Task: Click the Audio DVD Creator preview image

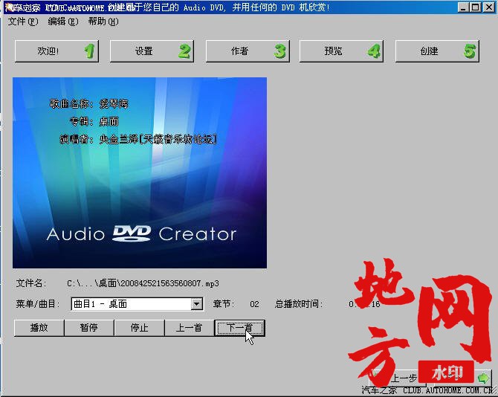Action: point(140,172)
